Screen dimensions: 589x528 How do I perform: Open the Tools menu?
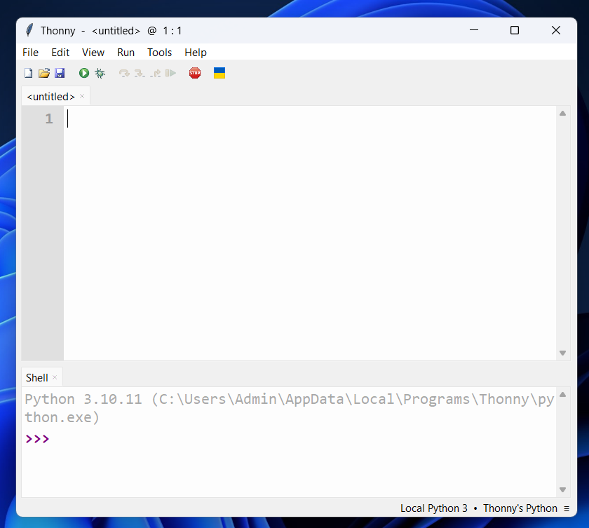tap(160, 53)
